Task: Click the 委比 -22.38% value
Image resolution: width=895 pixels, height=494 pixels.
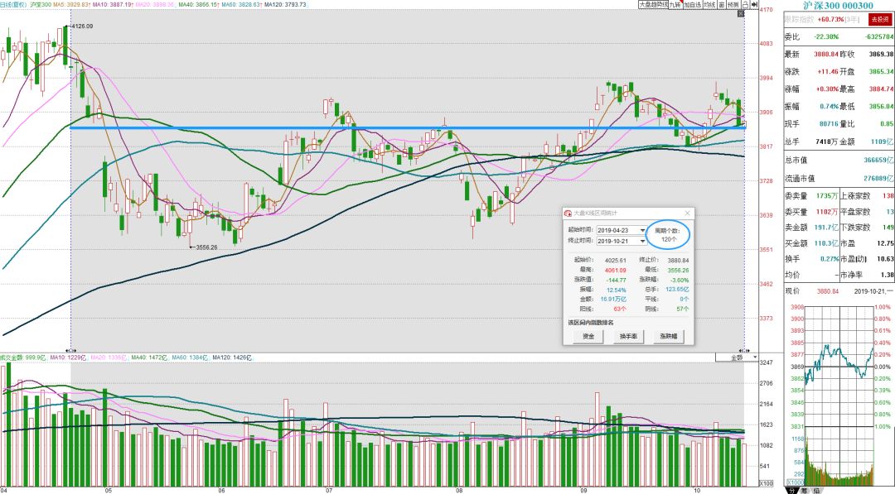Action: tap(826, 36)
